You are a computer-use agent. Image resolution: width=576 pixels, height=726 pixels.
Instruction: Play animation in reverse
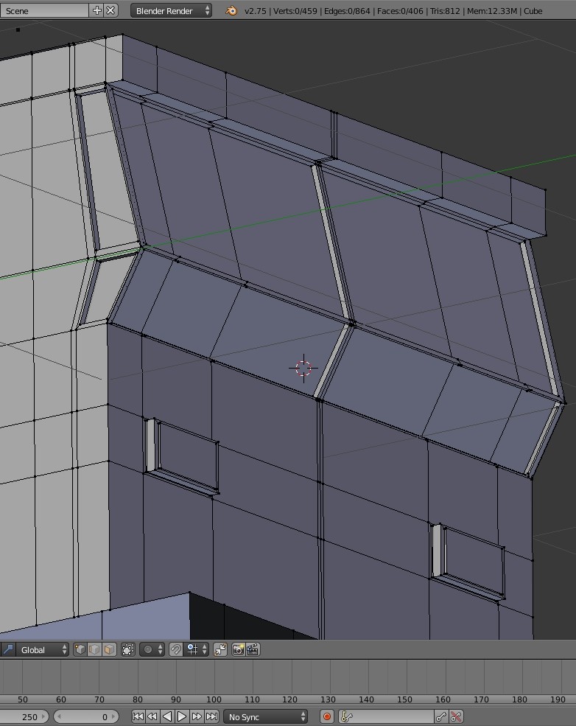(x=167, y=716)
